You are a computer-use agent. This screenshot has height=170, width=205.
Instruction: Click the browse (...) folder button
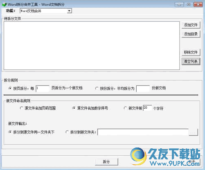[193, 132]
